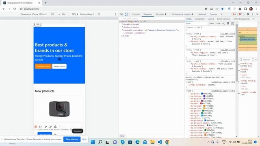Open the --bs-blue color swatch
Screen dimensions: 260x146
202,94
